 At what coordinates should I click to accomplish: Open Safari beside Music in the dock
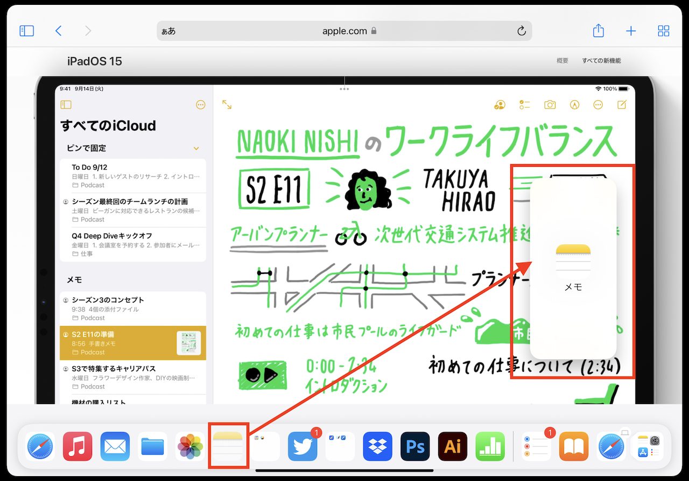point(40,447)
